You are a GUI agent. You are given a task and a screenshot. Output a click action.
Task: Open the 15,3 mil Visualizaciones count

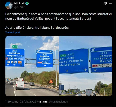click(53, 102)
